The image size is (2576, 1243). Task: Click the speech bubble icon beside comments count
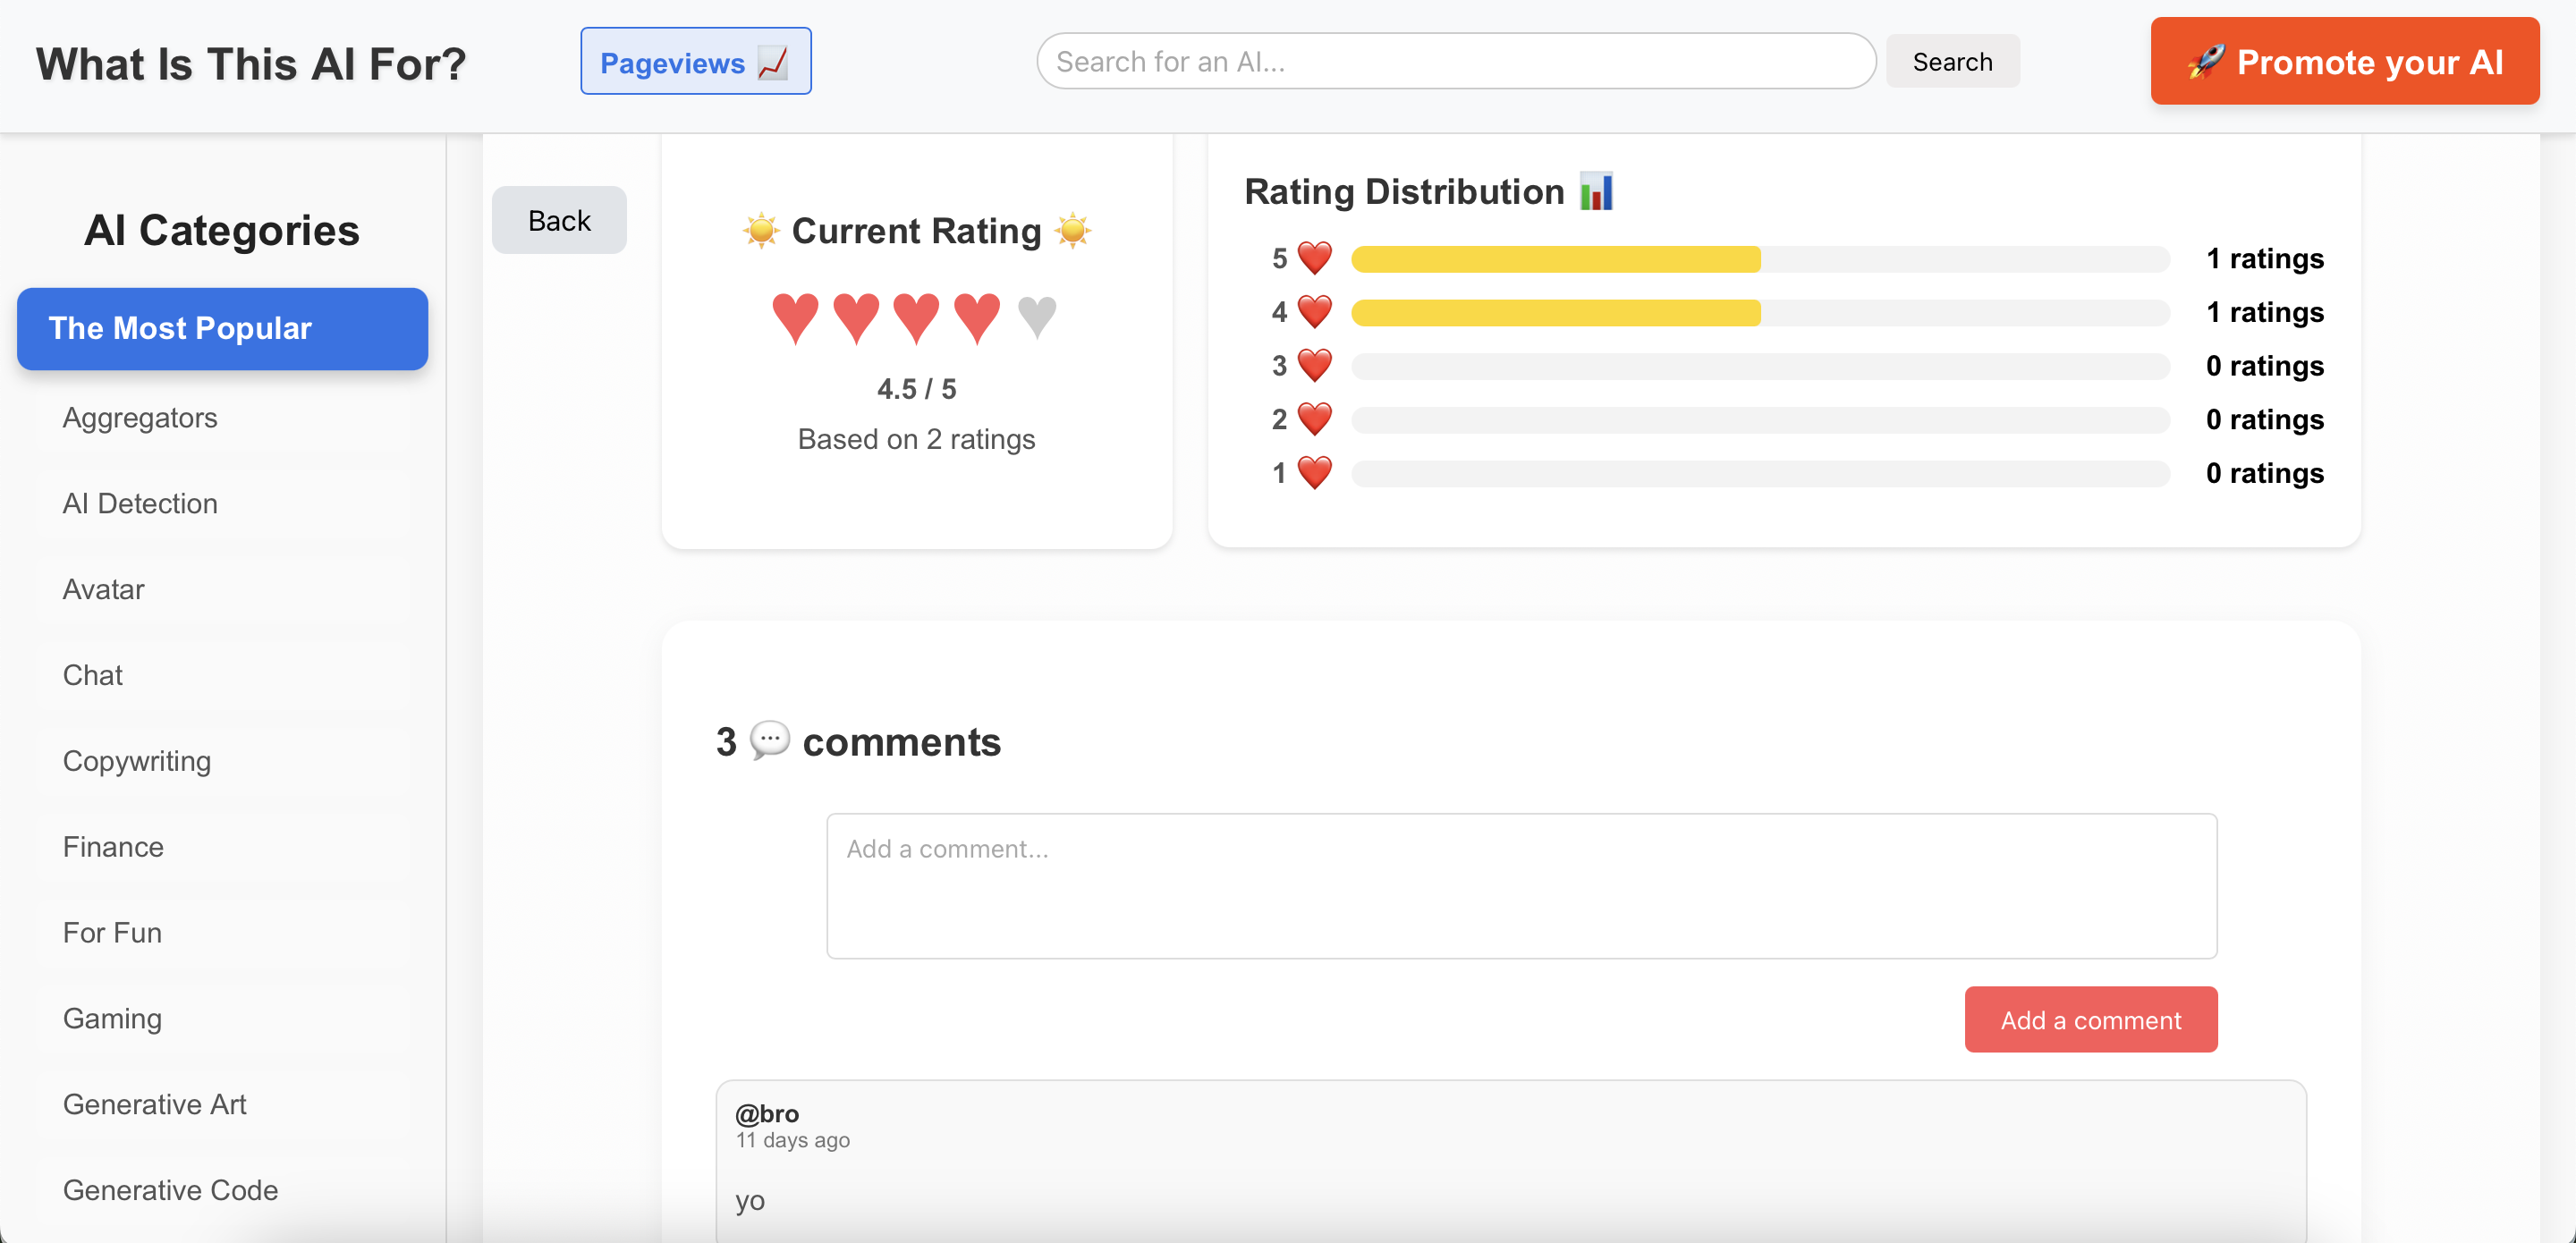point(769,740)
